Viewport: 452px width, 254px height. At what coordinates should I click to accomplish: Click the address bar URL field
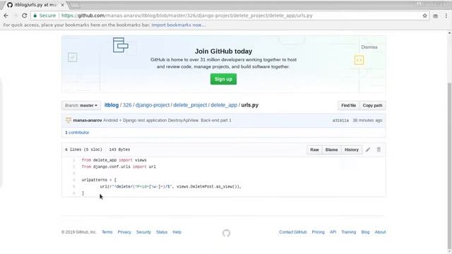(227, 16)
